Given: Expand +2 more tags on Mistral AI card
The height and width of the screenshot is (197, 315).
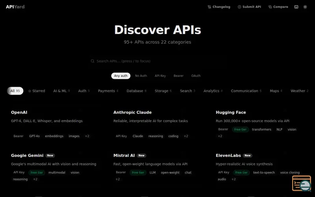Looking at the screenshot, I should click(117, 179).
